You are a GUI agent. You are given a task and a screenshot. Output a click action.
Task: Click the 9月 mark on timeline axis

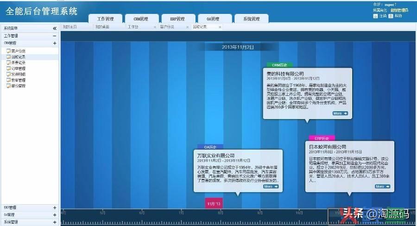pyautogui.click(x=260, y=213)
